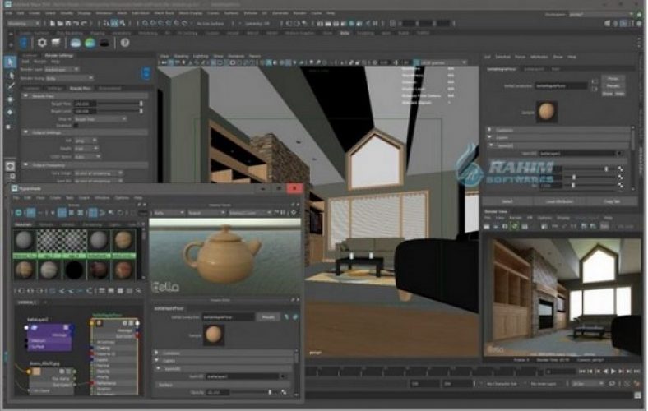Open the question mark help icon on the shelf

(124, 42)
